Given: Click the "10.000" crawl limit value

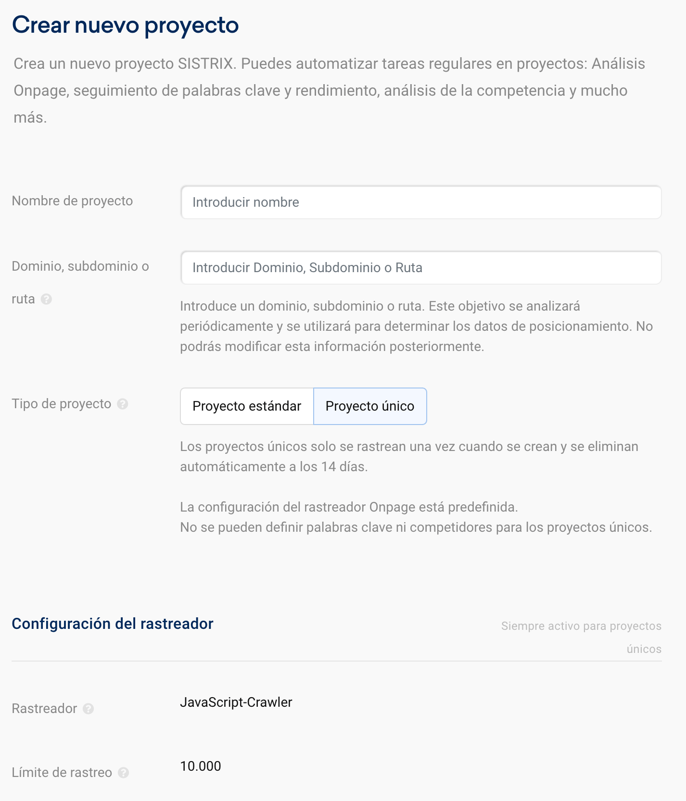Looking at the screenshot, I should [201, 766].
